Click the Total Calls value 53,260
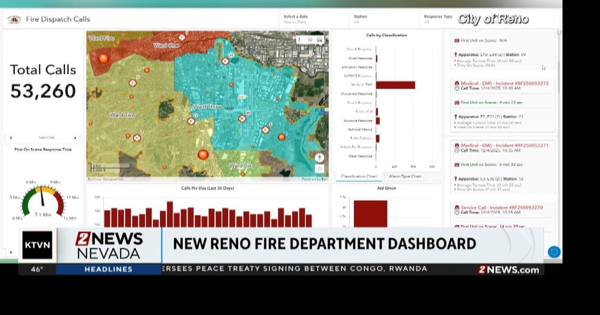The image size is (600, 315). [43, 91]
